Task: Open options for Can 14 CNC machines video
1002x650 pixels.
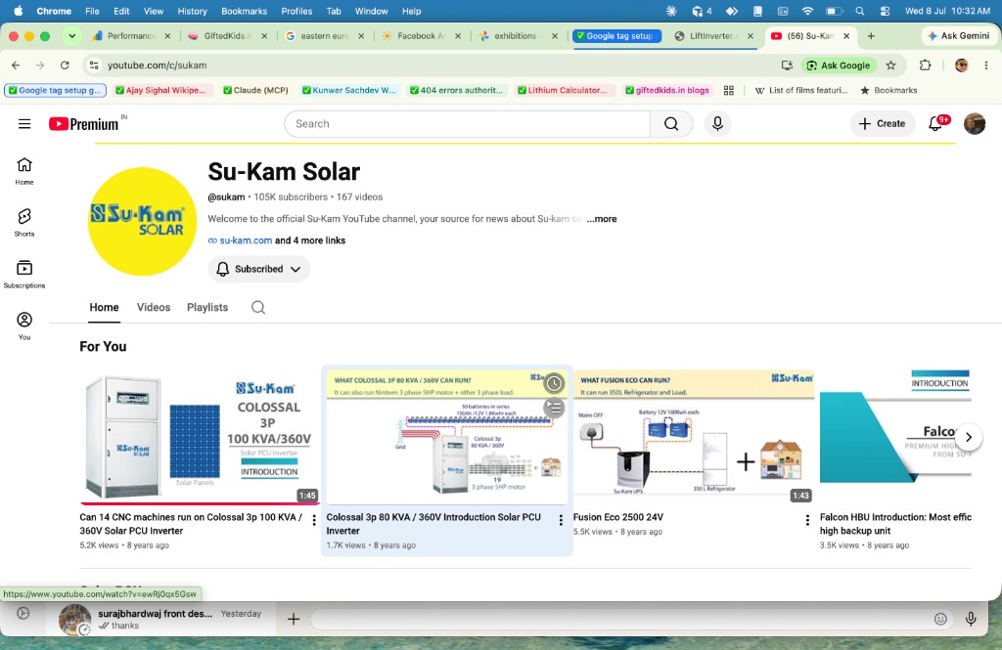Action: (314, 520)
